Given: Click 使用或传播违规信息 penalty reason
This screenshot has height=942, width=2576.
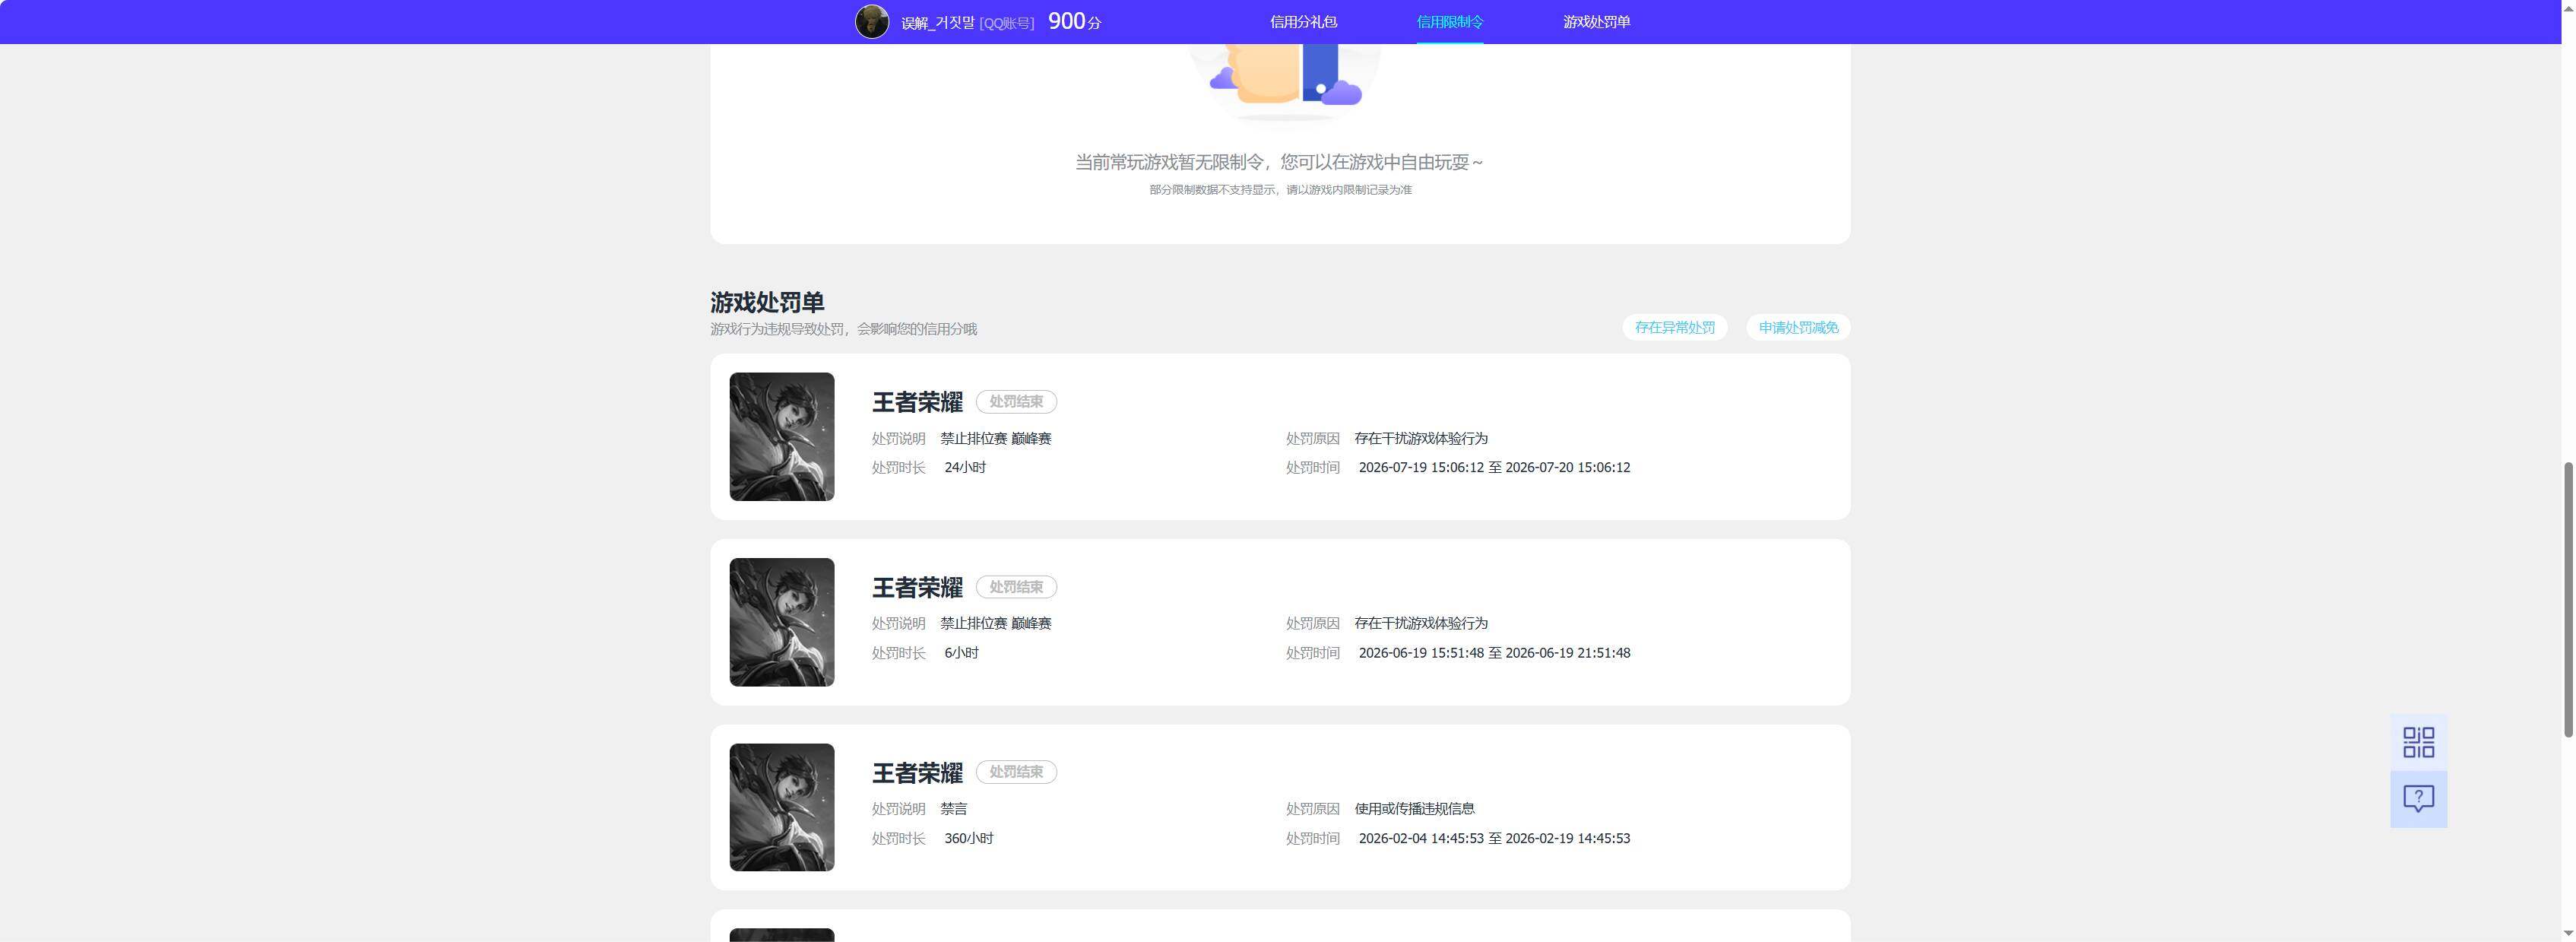Looking at the screenshot, I should coord(1415,808).
